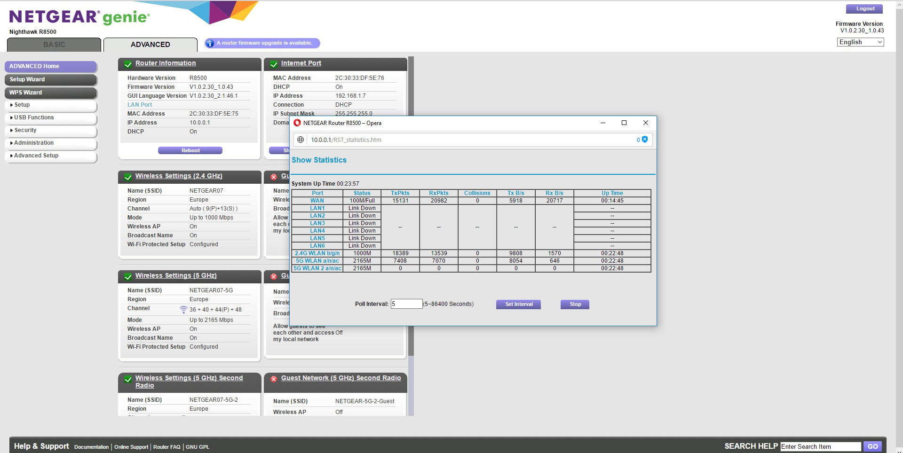Viewport: 903px width, 453px height.
Task: Click the NETGEAR07-5G SSID value
Action: pyautogui.click(x=211, y=290)
